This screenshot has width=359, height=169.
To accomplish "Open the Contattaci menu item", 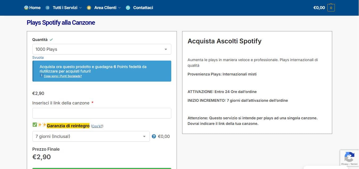I will (143, 8).
